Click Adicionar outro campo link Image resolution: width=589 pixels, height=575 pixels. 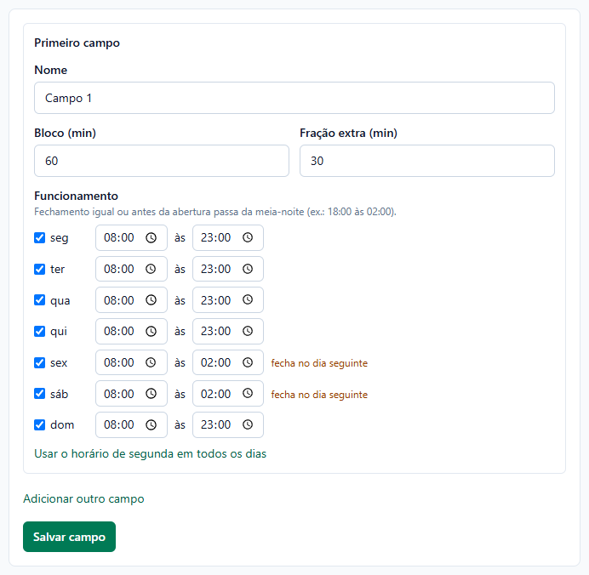tap(83, 498)
